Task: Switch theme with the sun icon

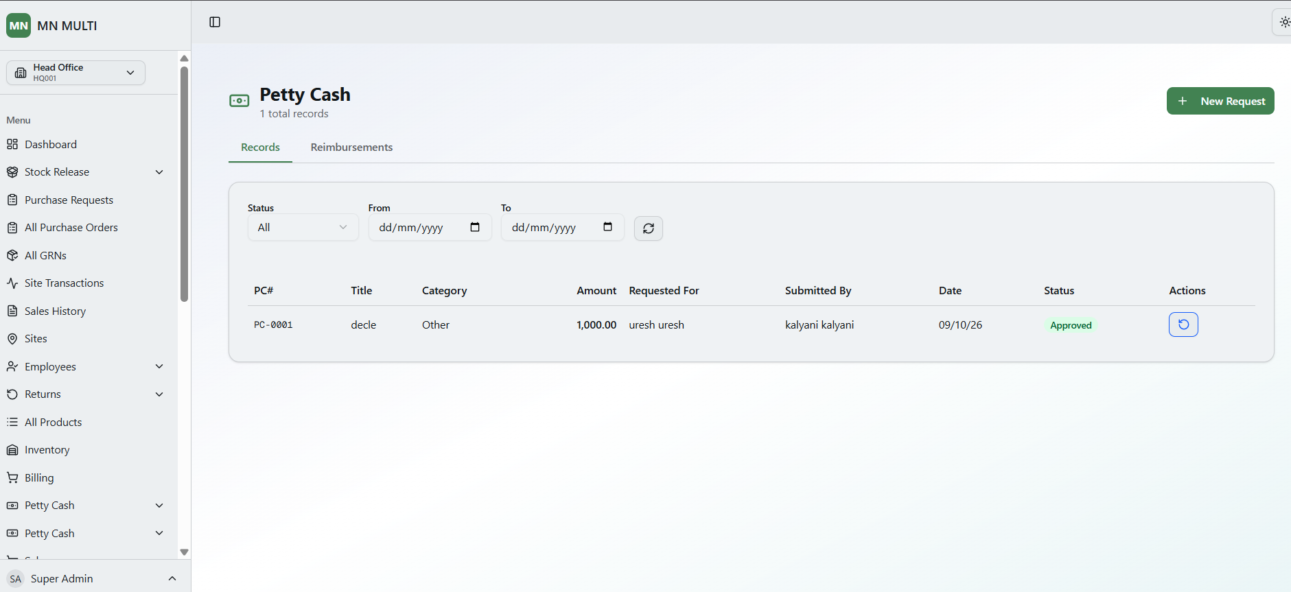Action: (1284, 22)
